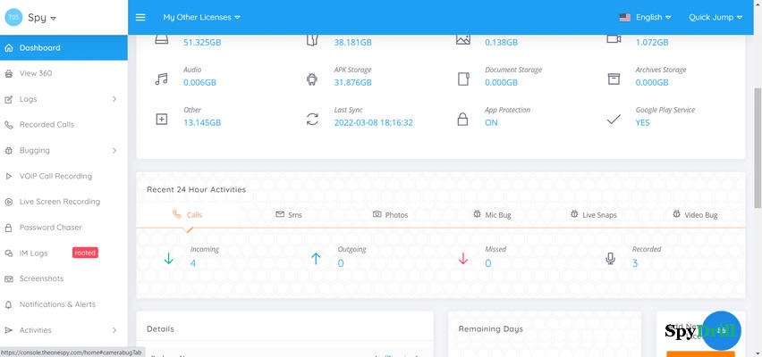Viewport: 762px width, 357px height.
Task: Open the Quick Jump dropdown
Action: 715,17
